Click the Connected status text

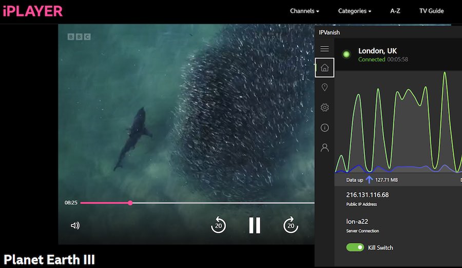[x=372, y=59]
